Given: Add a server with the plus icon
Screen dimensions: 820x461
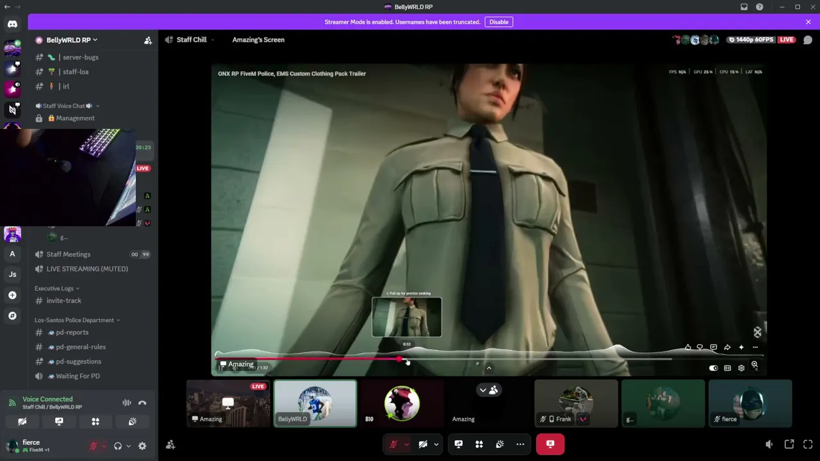Looking at the screenshot, I should (12, 295).
